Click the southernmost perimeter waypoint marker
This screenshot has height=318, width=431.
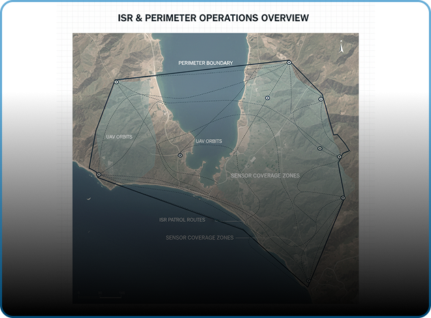point(308,280)
